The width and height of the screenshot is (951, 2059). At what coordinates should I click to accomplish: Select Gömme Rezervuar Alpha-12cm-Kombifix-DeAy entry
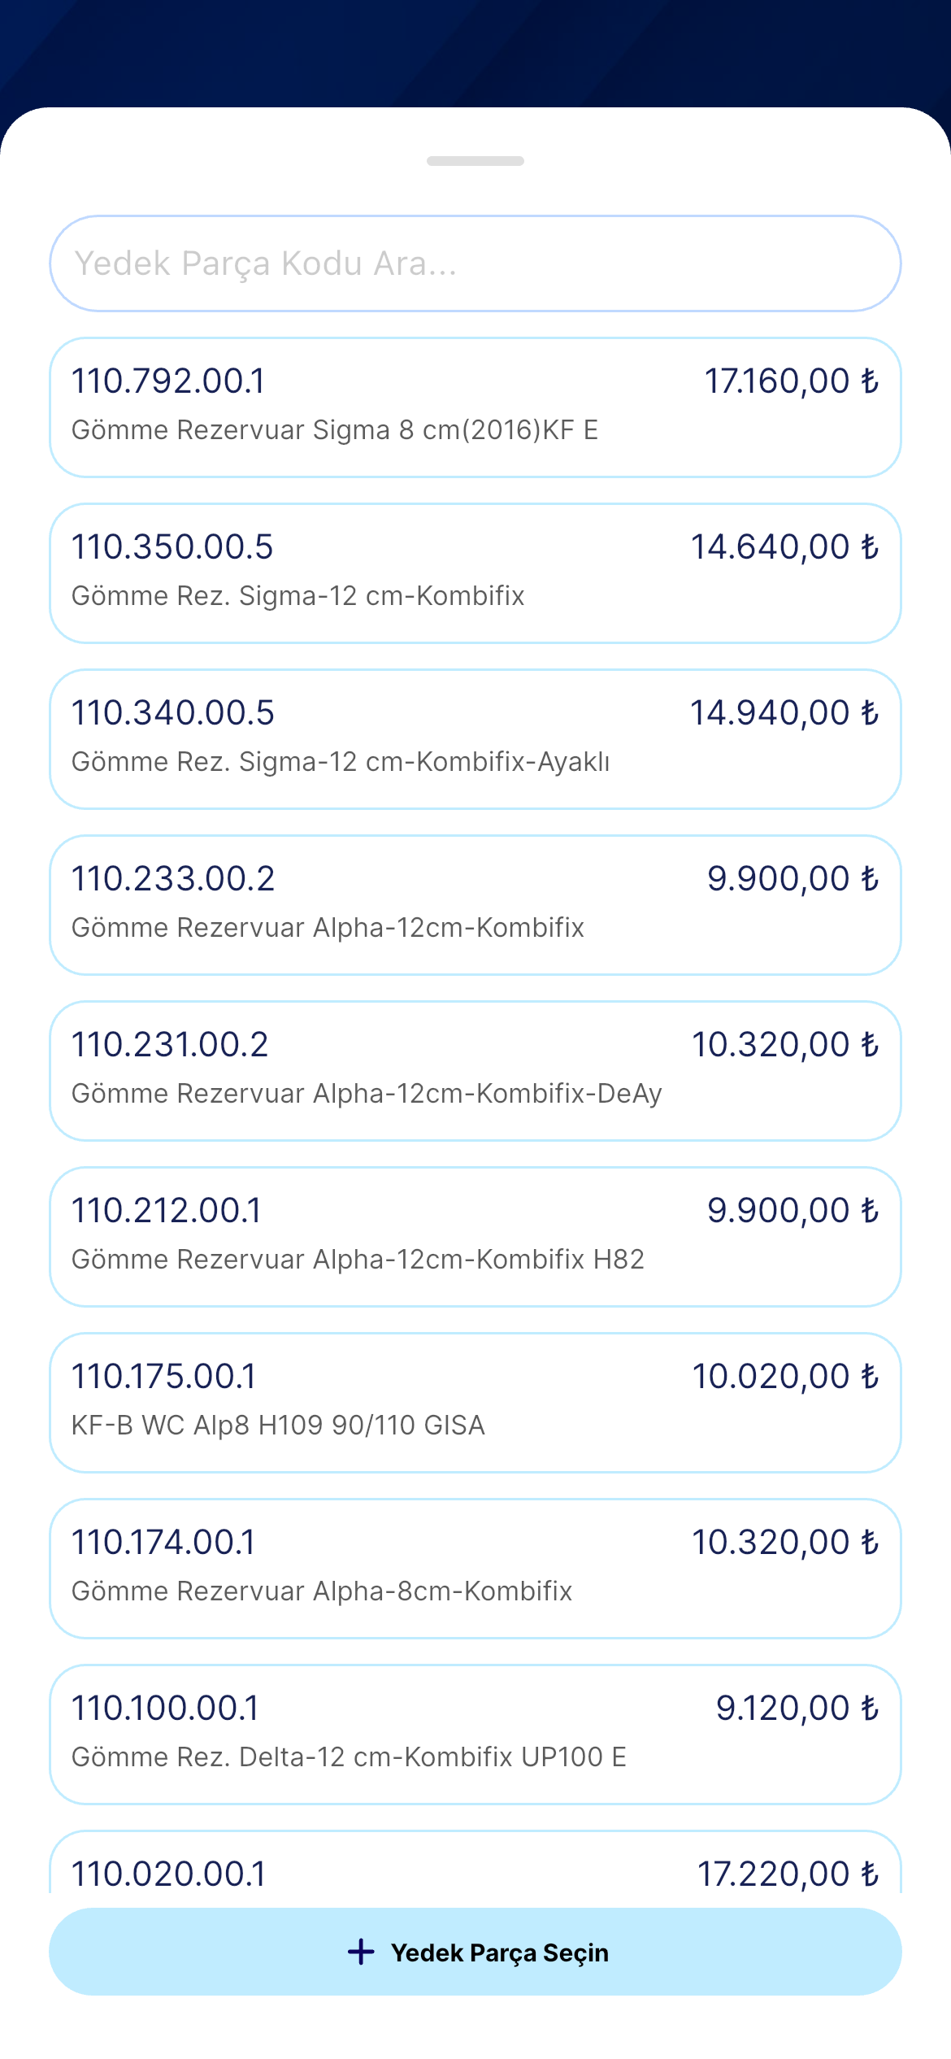coord(475,1071)
